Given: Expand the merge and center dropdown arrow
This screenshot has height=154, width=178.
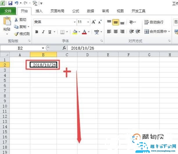Looking at the screenshot, I should [169, 31].
